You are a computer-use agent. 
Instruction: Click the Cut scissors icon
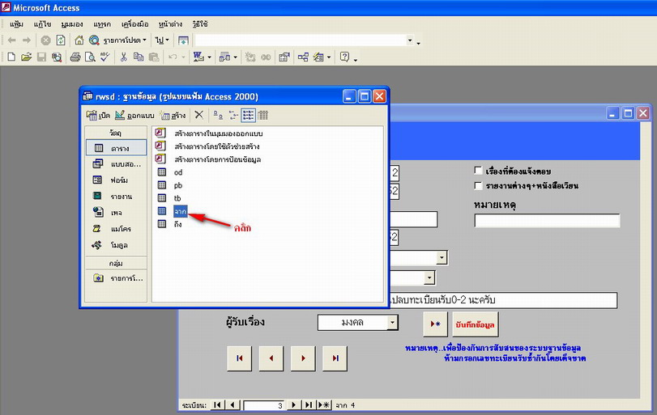pos(123,57)
